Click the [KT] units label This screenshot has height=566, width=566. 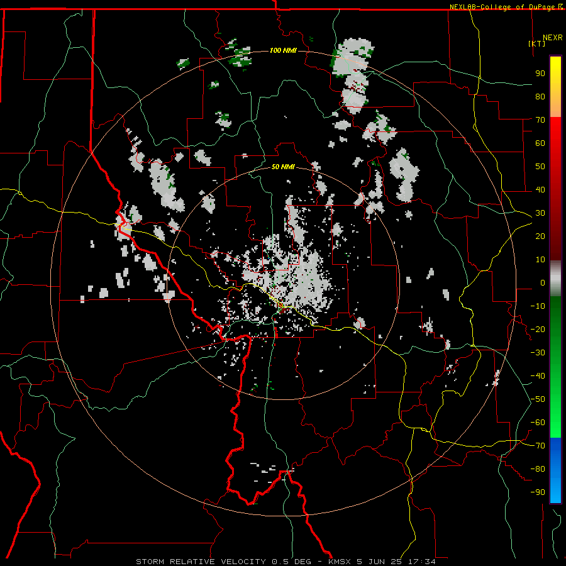[x=536, y=43]
